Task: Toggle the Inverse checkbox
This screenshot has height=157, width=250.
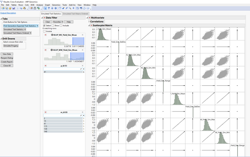Action: [44, 31]
